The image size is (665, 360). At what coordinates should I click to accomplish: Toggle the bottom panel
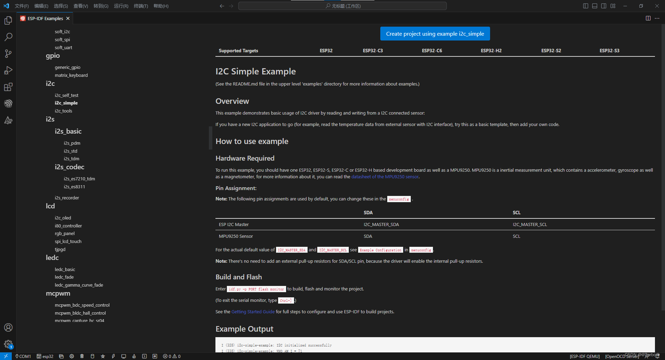[x=595, y=6]
